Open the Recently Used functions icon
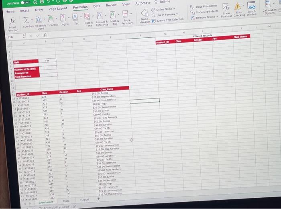The image size is (281, 209). (x=39, y=19)
